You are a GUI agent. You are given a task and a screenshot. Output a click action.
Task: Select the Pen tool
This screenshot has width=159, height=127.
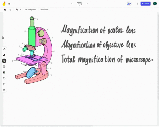click(x=4, y=49)
